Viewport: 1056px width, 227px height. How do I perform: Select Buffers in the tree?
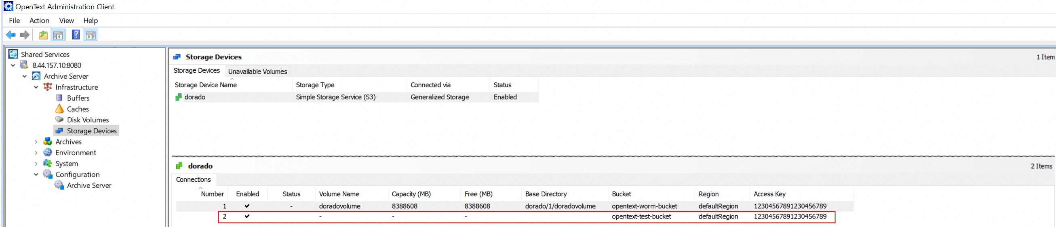pyautogui.click(x=78, y=98)
